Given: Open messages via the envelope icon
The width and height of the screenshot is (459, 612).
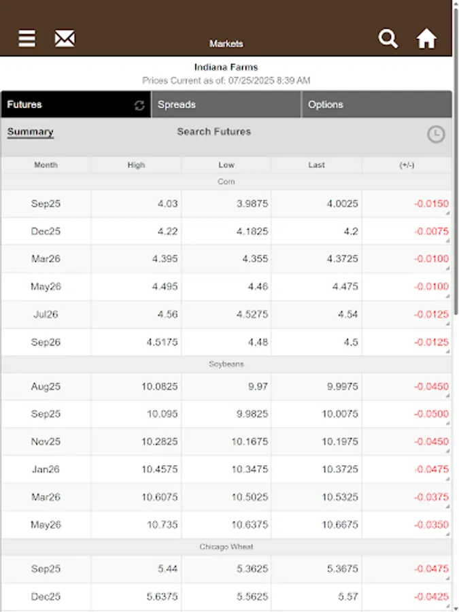Looking at the screenshot, I should (x=65, y=39).
